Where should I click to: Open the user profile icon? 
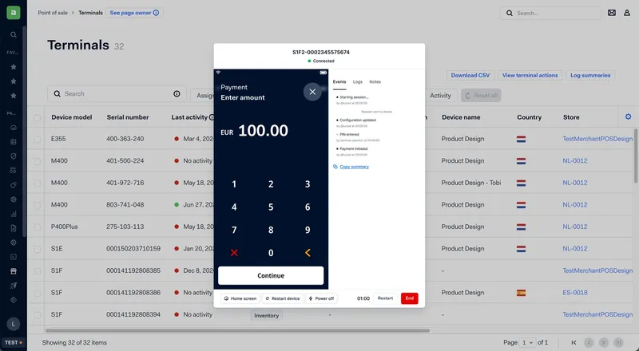(x=627, y=13)
